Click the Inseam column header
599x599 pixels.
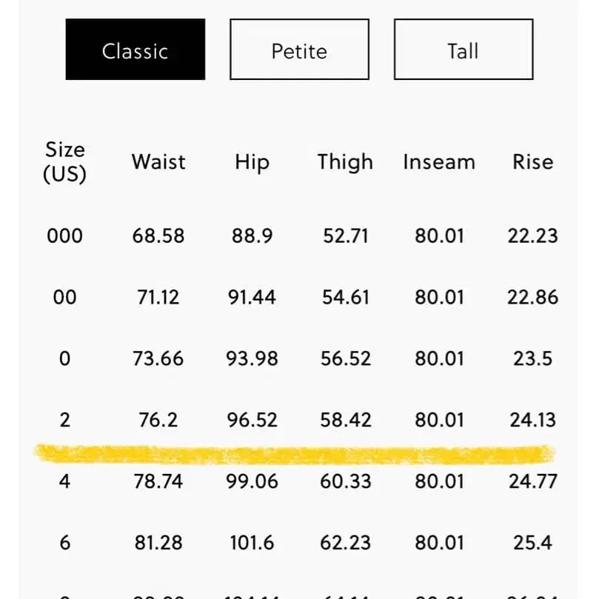click(439, 161)
